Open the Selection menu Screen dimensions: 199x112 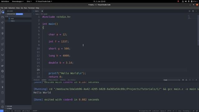tap(12, 8)
